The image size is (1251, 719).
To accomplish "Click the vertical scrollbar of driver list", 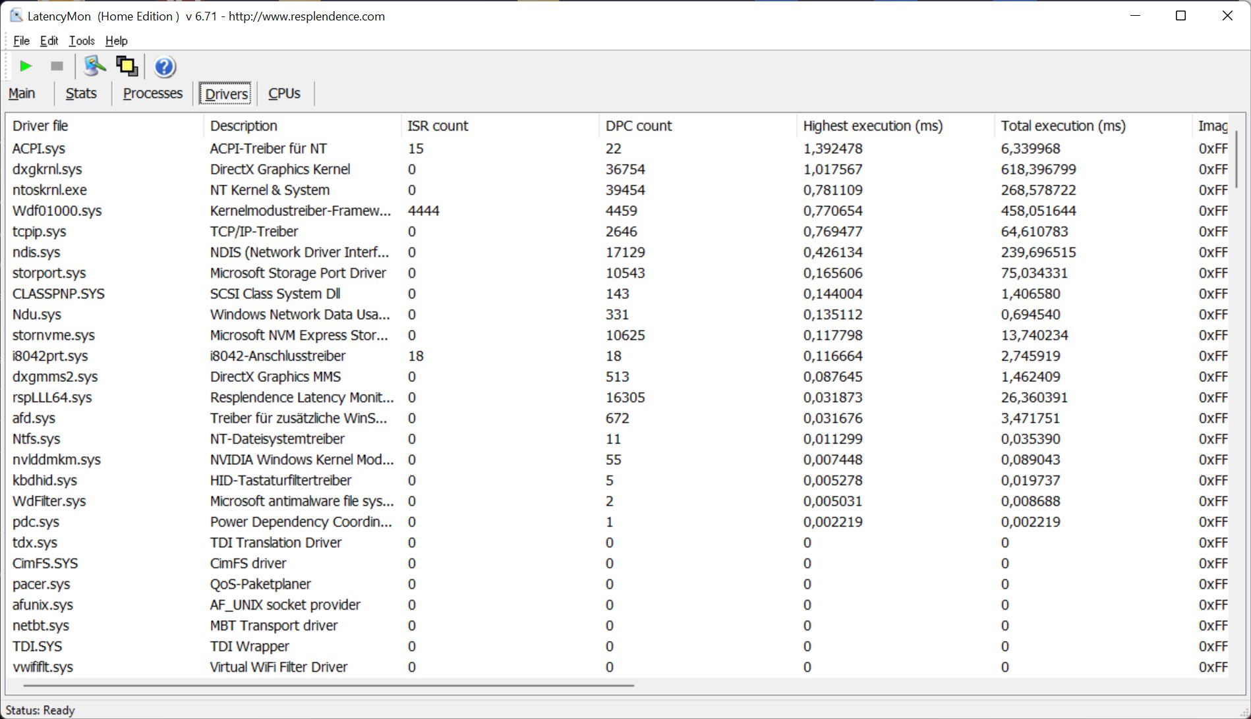I will tap(1236, 158).
